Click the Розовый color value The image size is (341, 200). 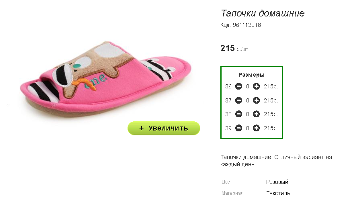pos(277,182)
